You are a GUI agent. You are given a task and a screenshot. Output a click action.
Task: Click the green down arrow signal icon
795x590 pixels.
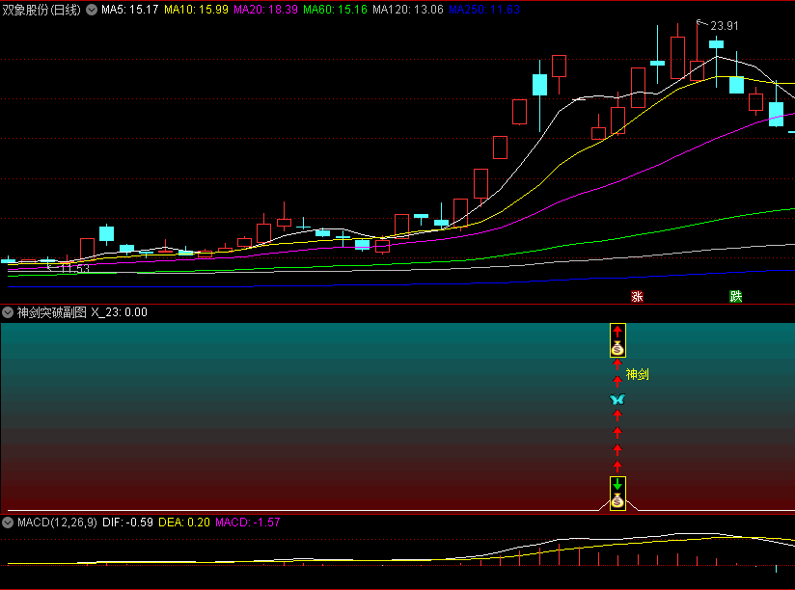[x=617, y=484]
